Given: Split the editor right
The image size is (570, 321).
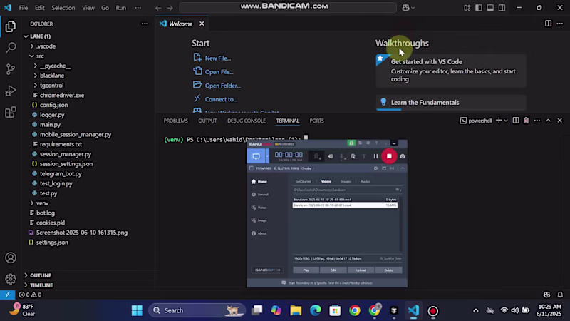Looking at the screenshot, I should click(x=548, y=24).
